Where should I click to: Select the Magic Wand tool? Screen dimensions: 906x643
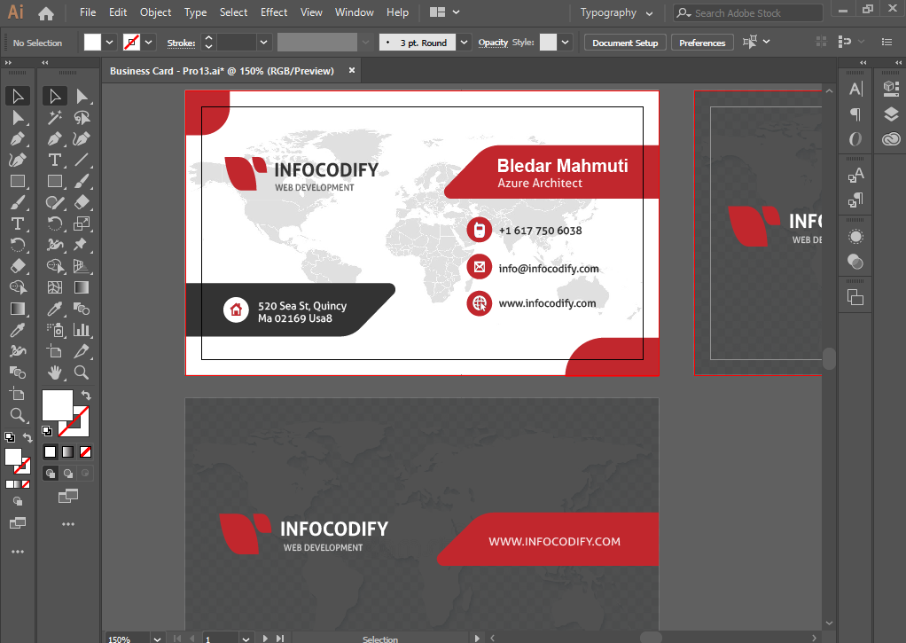coord(55,117)
